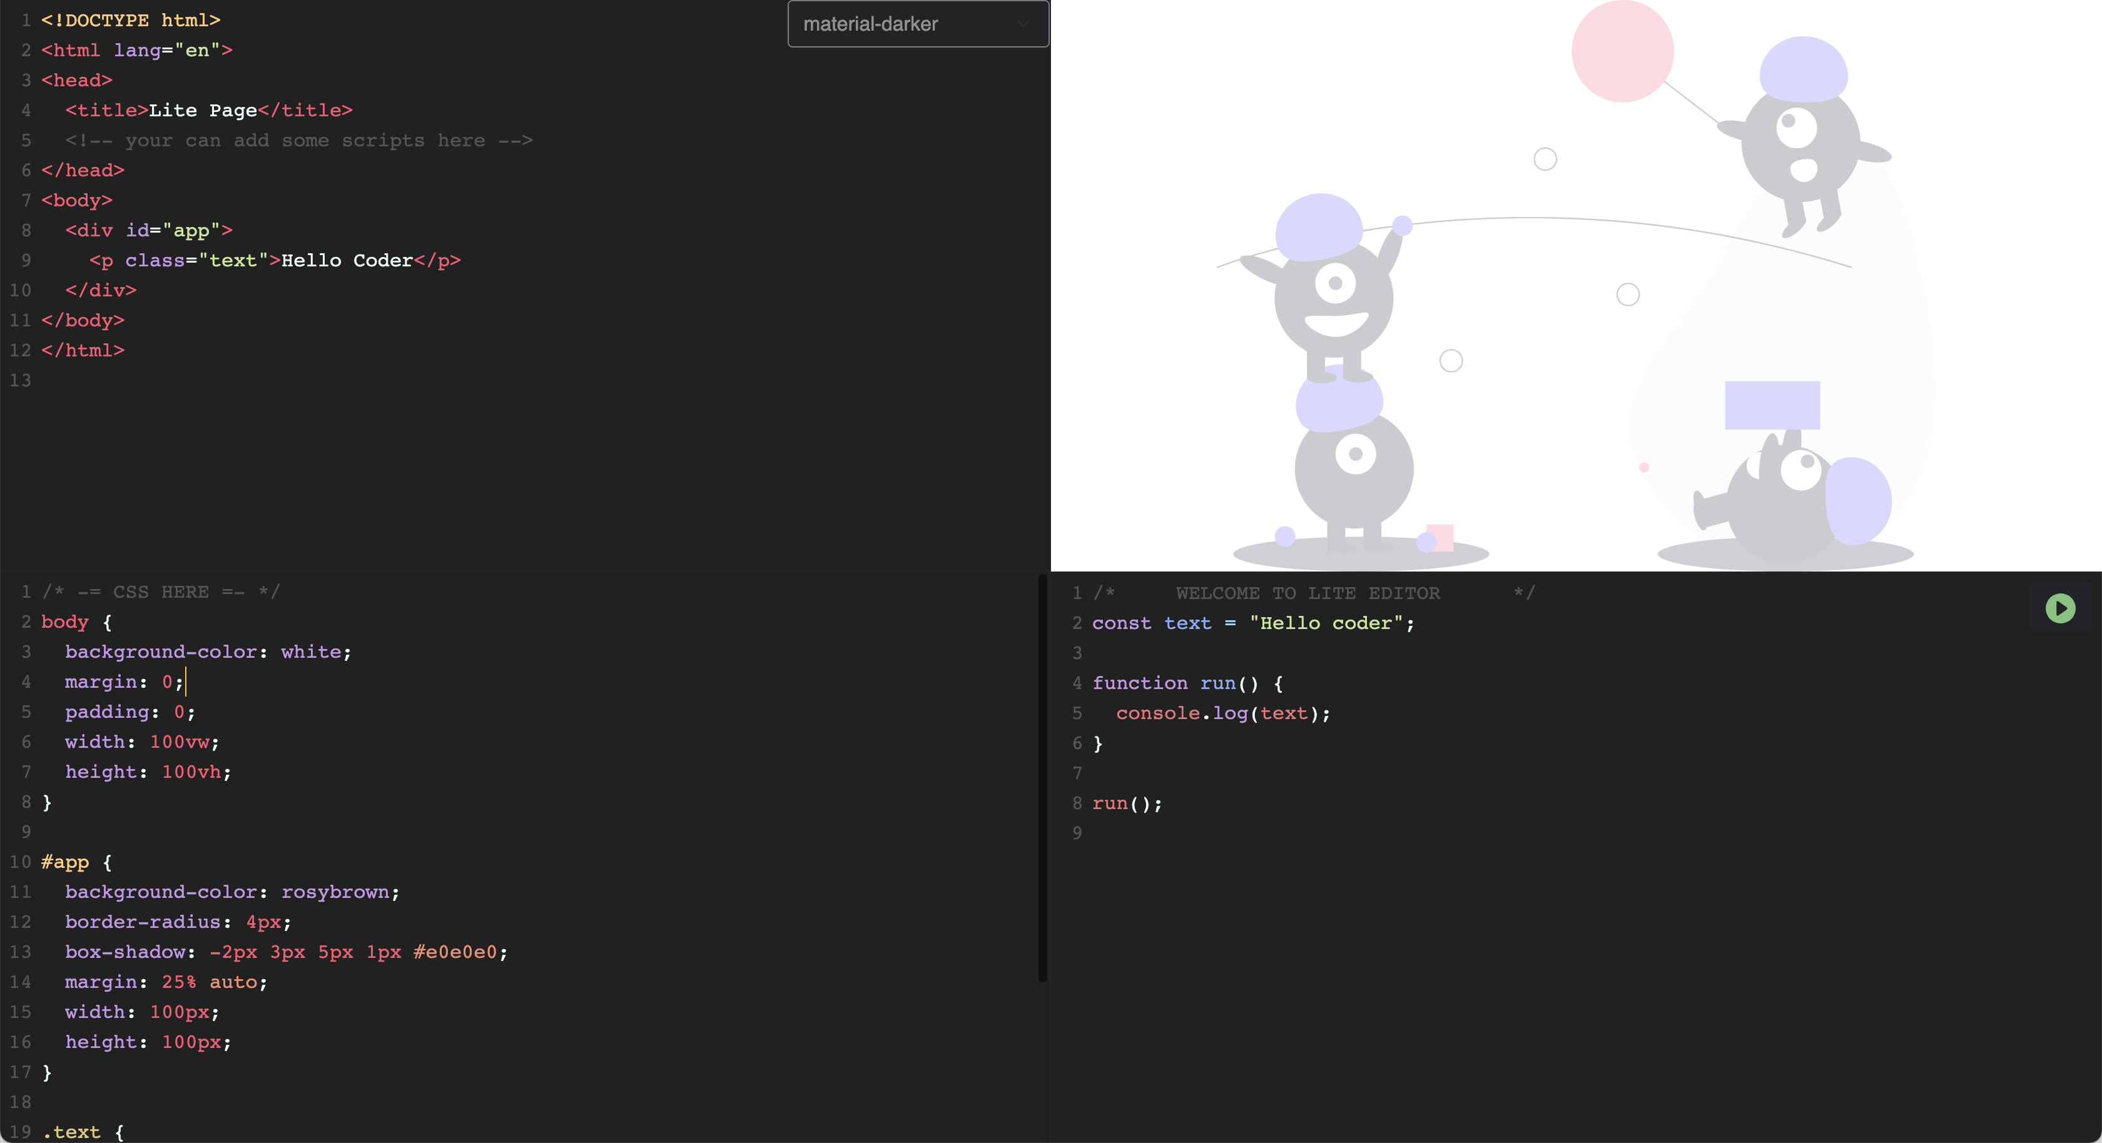Click the "Hello coder" string in JavaScript
The image size is (2102, 1143).
(x=1325, y=623)
